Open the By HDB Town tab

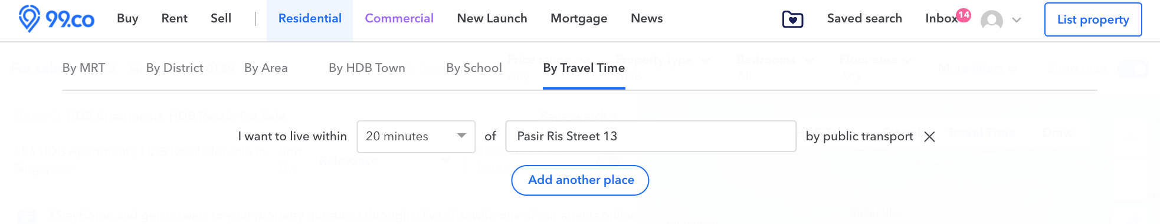(367, 68)
